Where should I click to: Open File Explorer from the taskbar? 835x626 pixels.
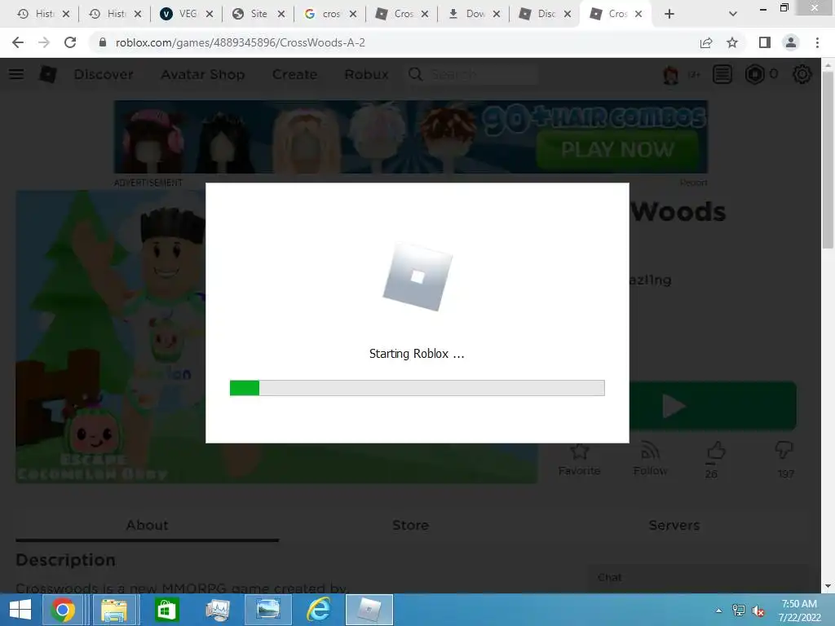(x=114, y=610)
